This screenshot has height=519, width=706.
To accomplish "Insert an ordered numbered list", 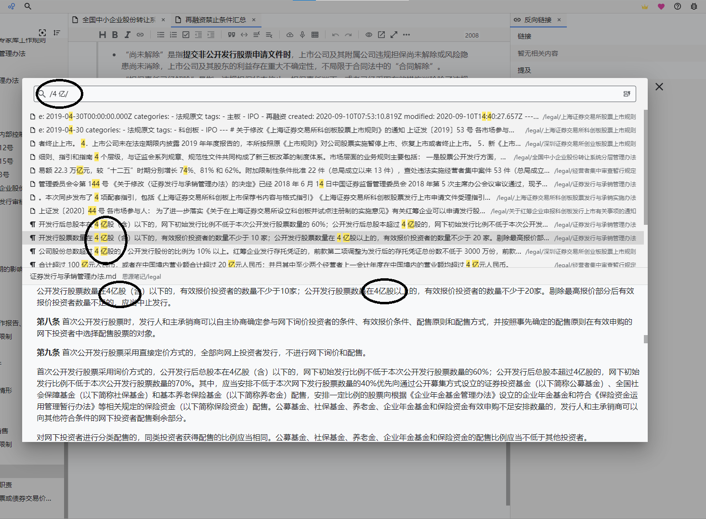I will [173, 35].
